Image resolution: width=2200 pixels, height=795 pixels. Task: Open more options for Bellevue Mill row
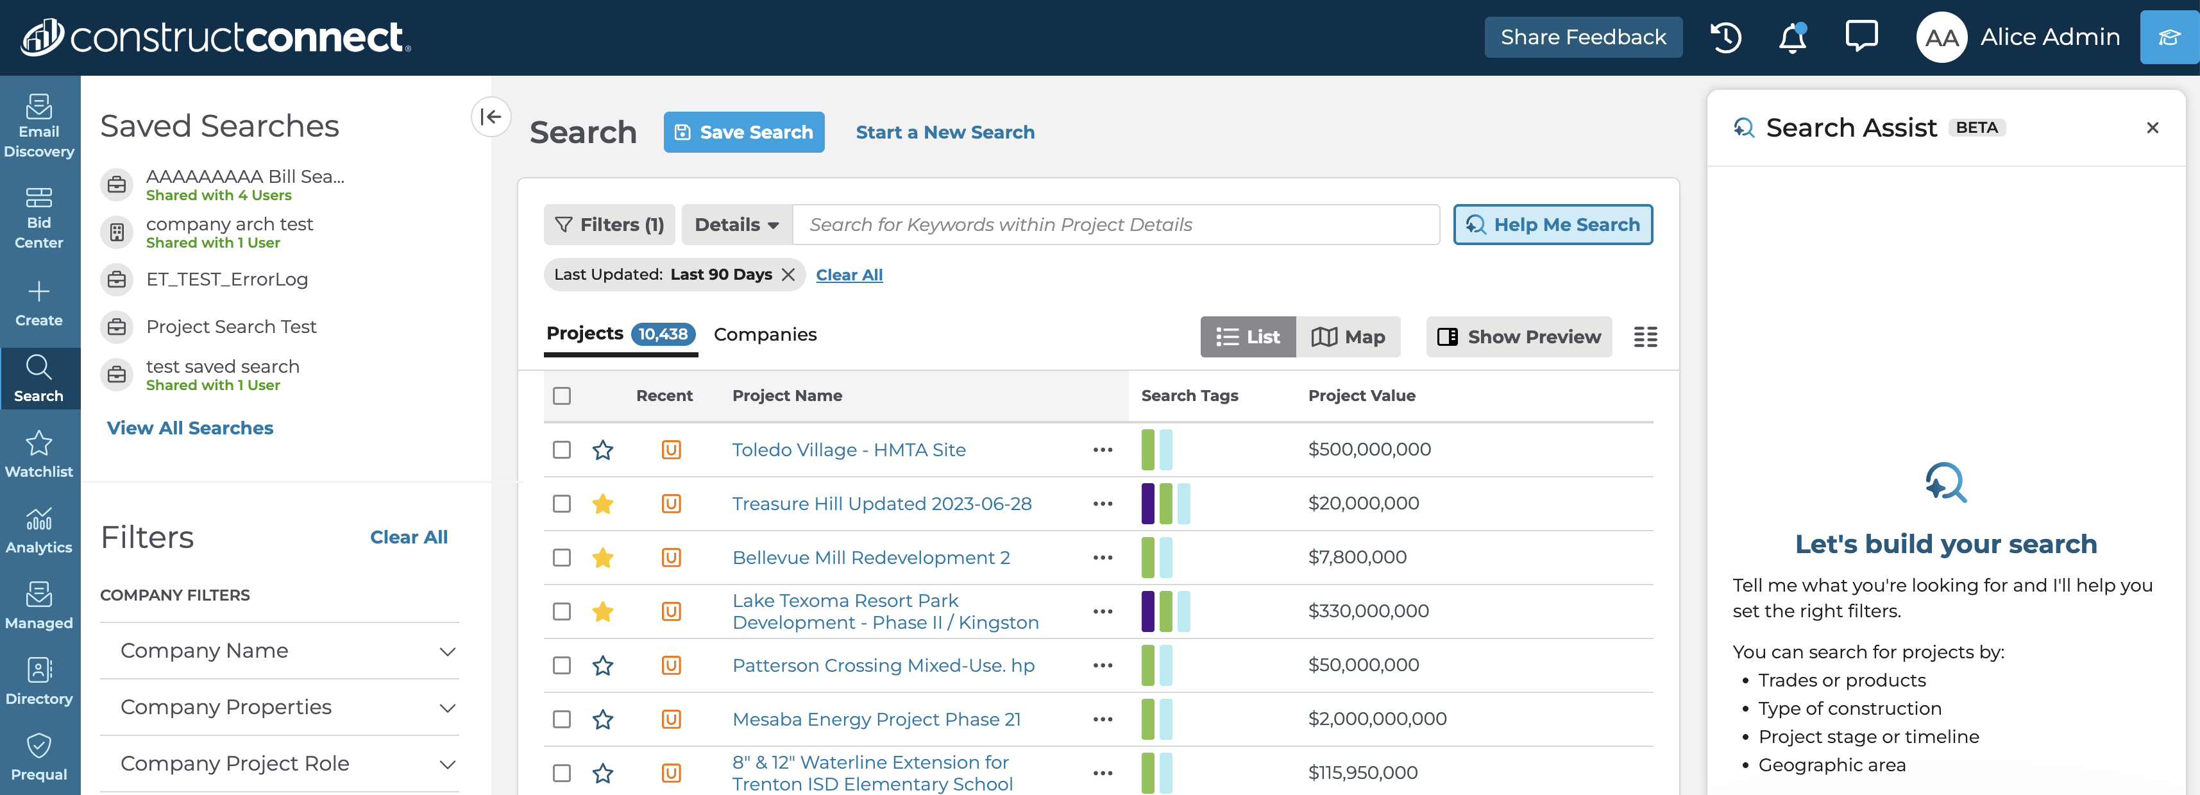(1103, 558)
